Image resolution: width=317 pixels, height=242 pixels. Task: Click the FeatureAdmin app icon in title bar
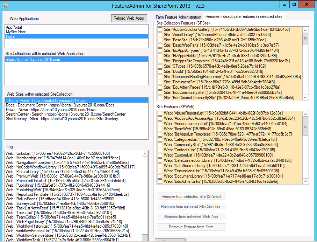pos(6,6)
